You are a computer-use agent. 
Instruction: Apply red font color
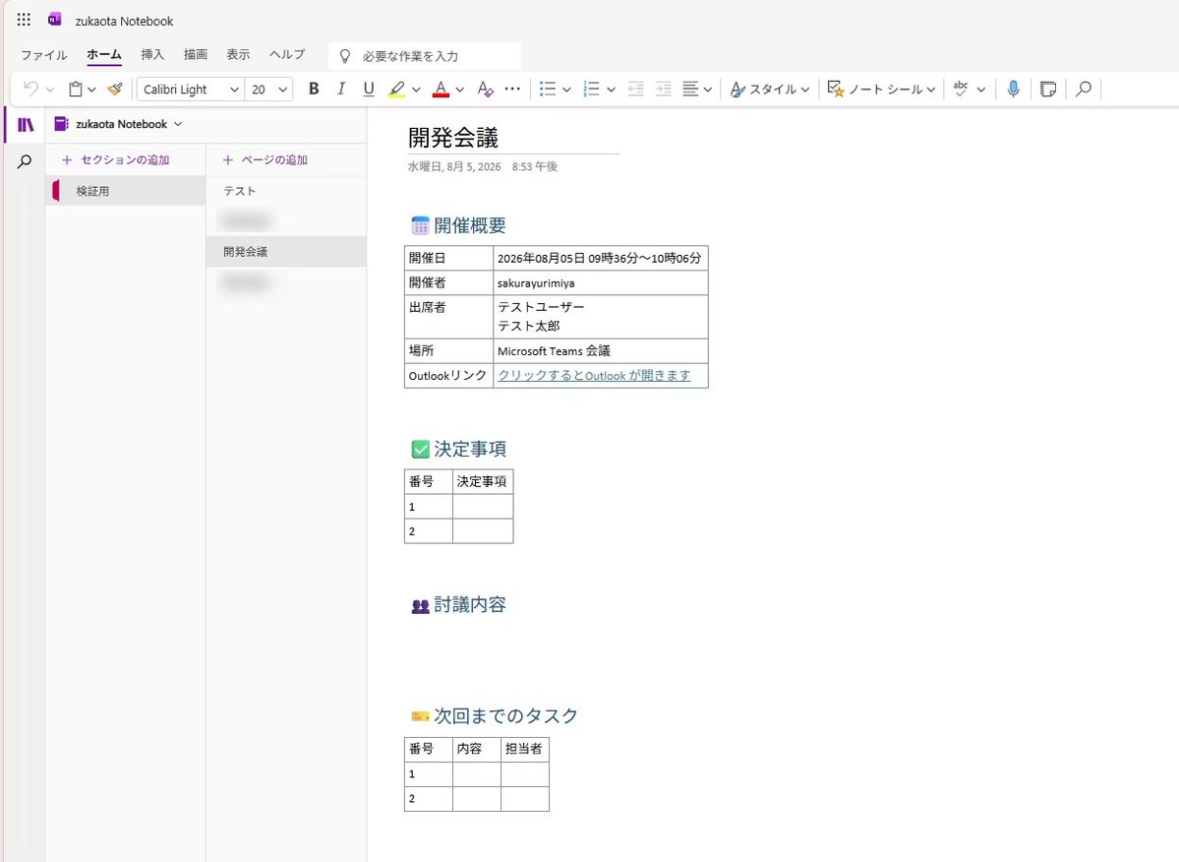tap(441, 89)
